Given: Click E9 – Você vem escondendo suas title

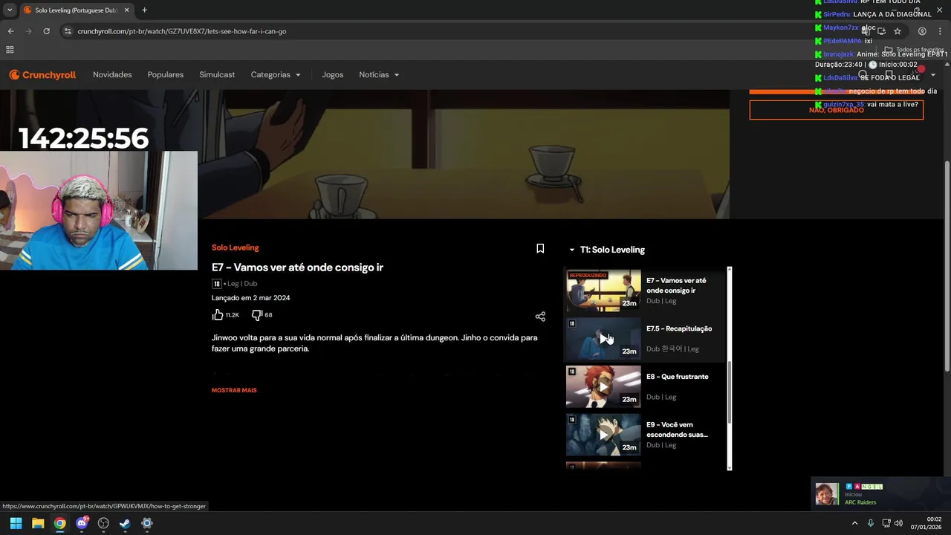Looking at the screenshot, I should click(677, 429).
